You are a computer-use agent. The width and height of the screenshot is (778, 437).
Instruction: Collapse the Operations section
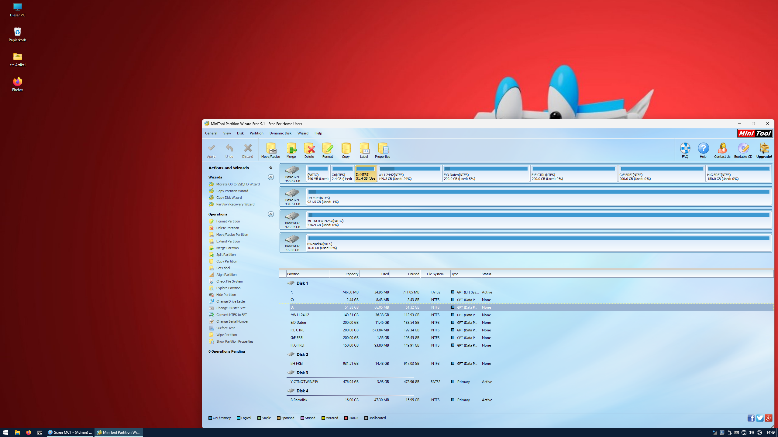pos(271,214)
